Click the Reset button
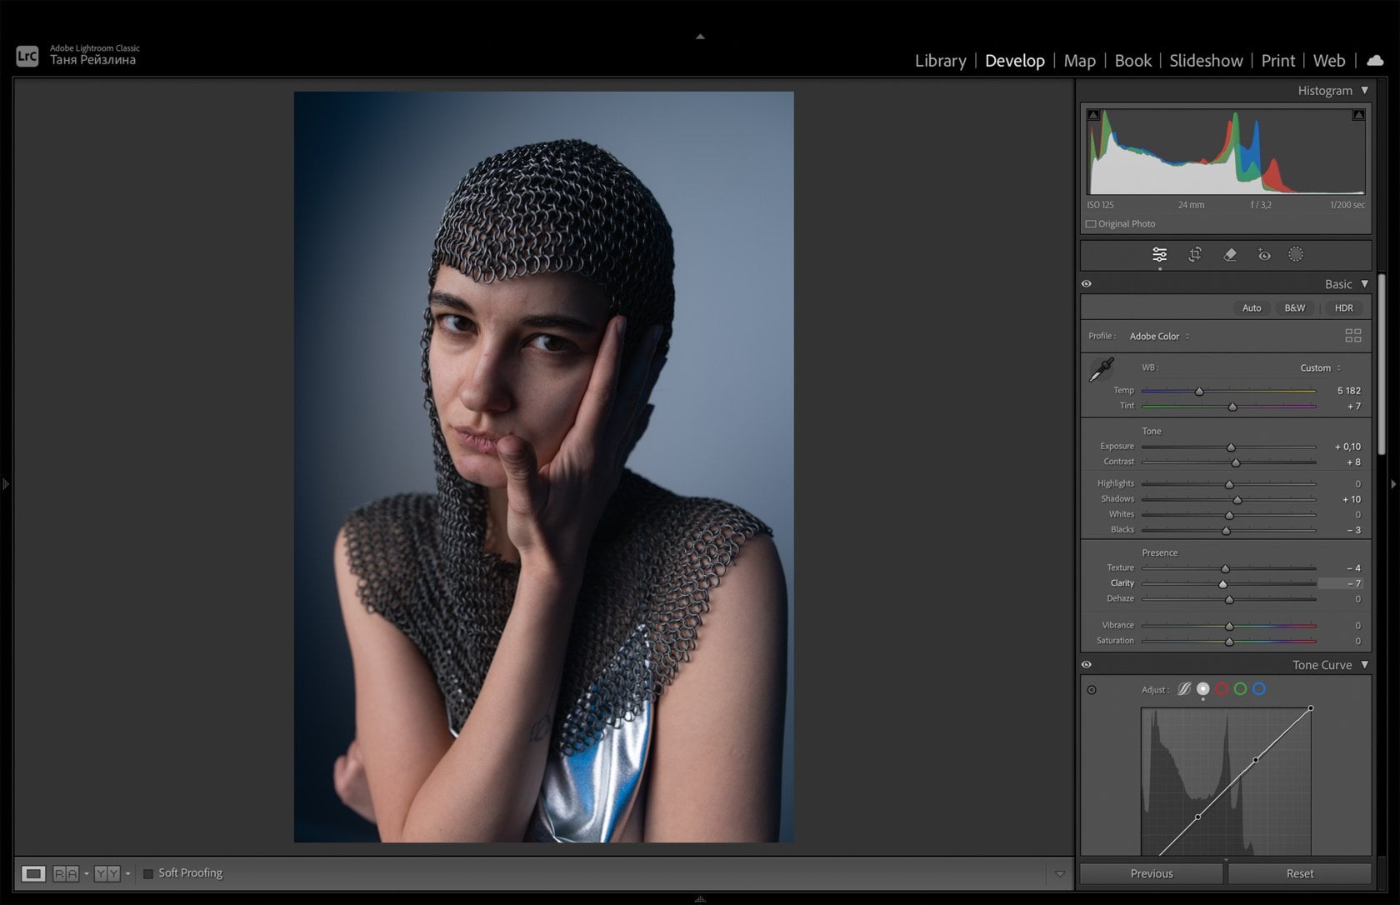The height and width of the screenshot is (905, 1400). point(1300,873)
